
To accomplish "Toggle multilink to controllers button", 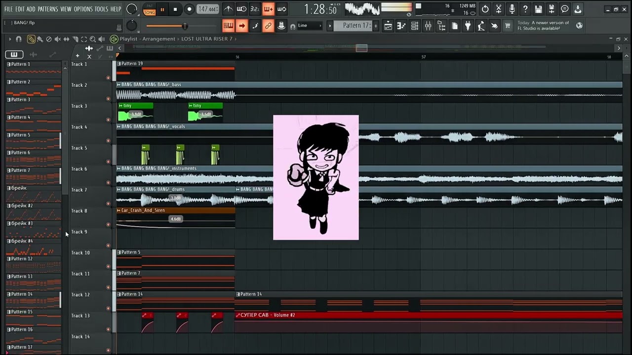I will [x=281, y=26].
